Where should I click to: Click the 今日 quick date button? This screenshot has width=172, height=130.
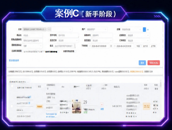point(138,46)
